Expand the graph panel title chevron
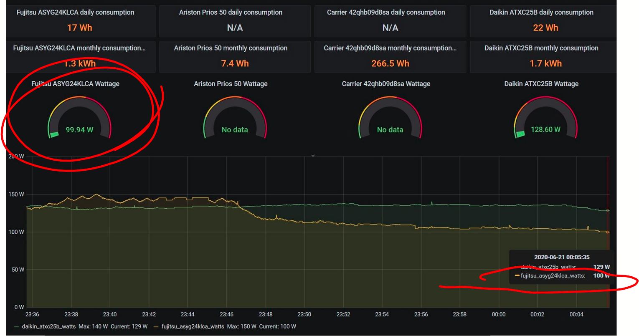 click(x=313, y=156)
